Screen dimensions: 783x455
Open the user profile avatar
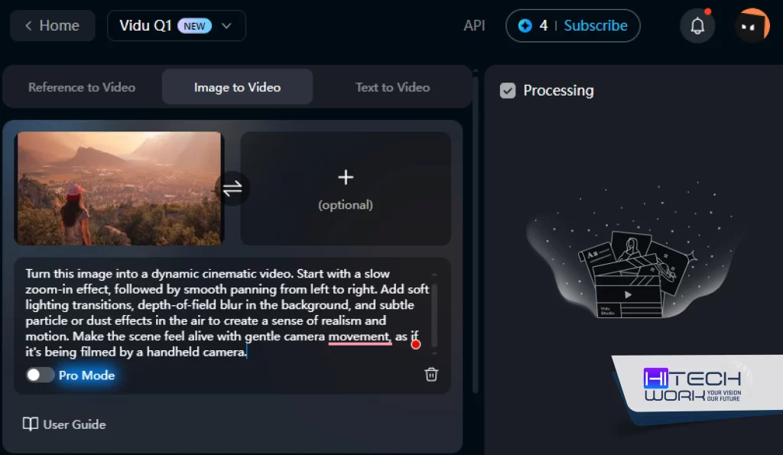pyautogui.click(x=752, y=26)
